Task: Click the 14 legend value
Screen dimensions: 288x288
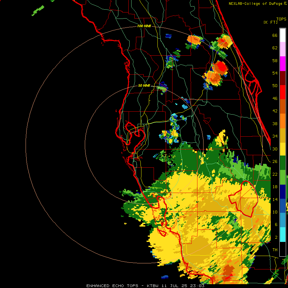Action: click(275, 199)
